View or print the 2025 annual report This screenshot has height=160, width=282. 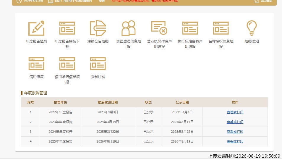[235, 141]
